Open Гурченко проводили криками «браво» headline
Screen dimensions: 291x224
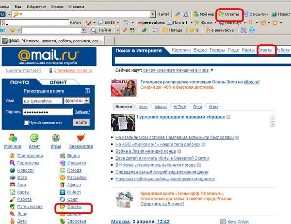pos(181,117)
